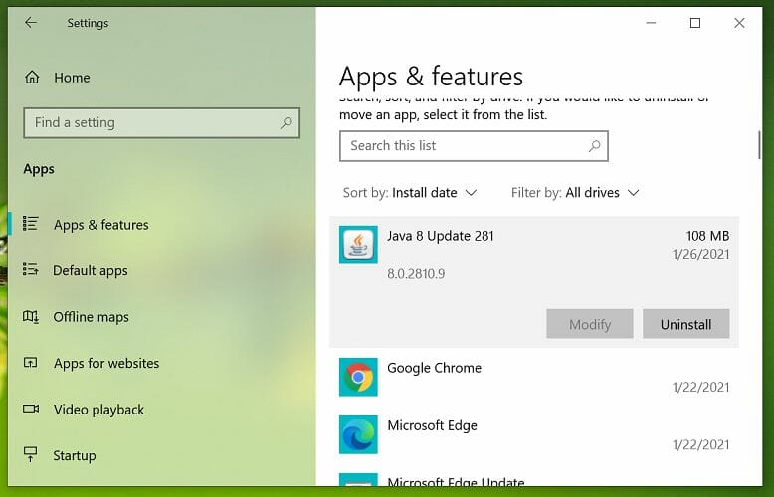Click the Apps & features list icon
Screen dimensions: 774x497
[x=31, y=224]
